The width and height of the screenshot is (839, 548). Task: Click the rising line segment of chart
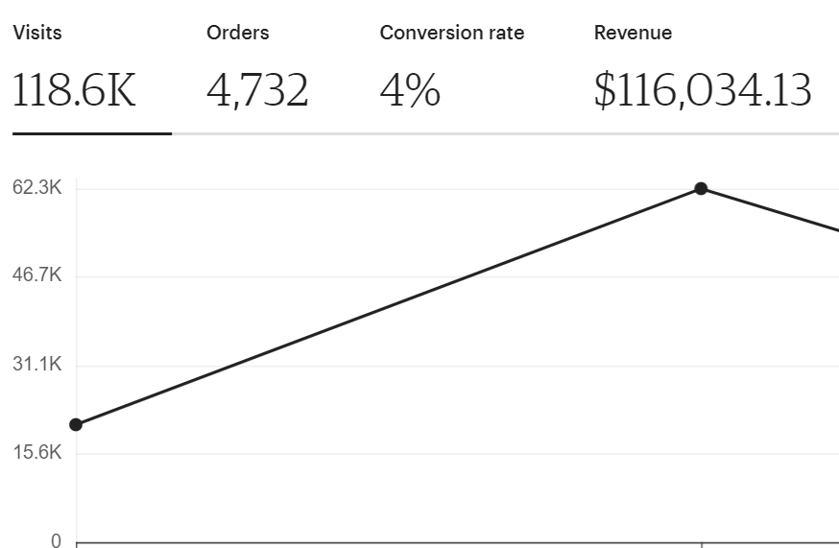click(x=389, y=307)
